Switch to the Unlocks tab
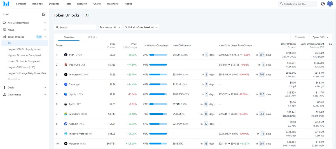 pyautogui.click(x=92, y=37)
